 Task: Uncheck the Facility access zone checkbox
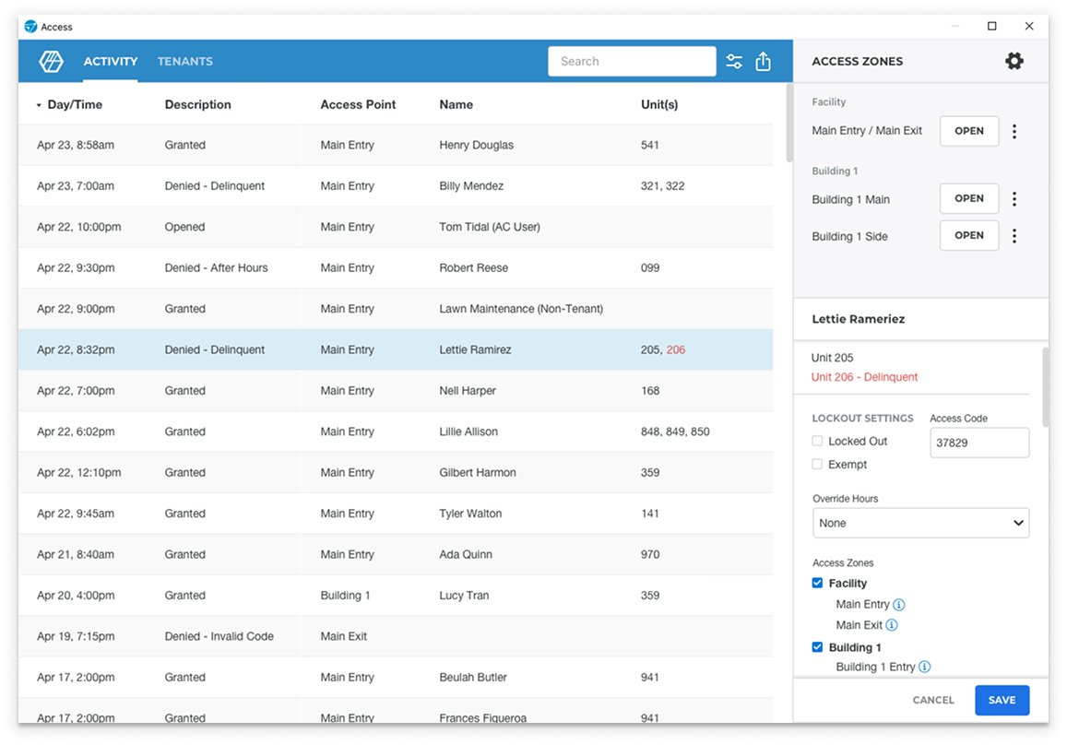point(817,583)
